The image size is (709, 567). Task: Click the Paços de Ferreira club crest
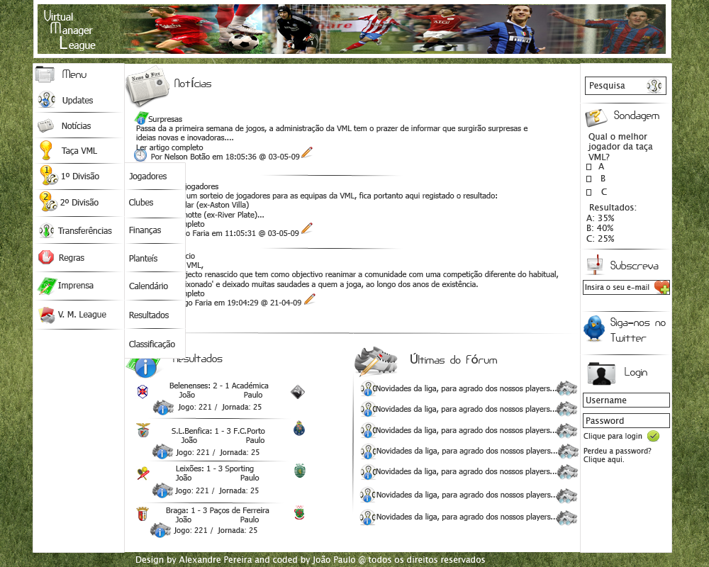tap(299, 512)
